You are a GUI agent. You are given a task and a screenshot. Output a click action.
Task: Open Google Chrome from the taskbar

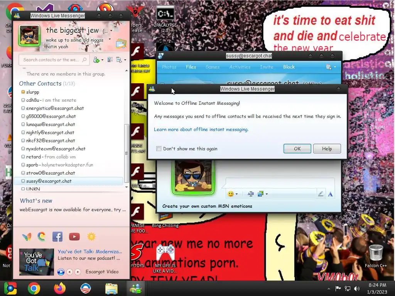click(34, 288)
